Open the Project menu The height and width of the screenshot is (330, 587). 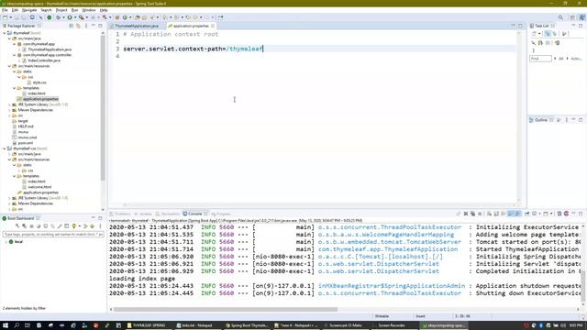(x=61, y=10)
